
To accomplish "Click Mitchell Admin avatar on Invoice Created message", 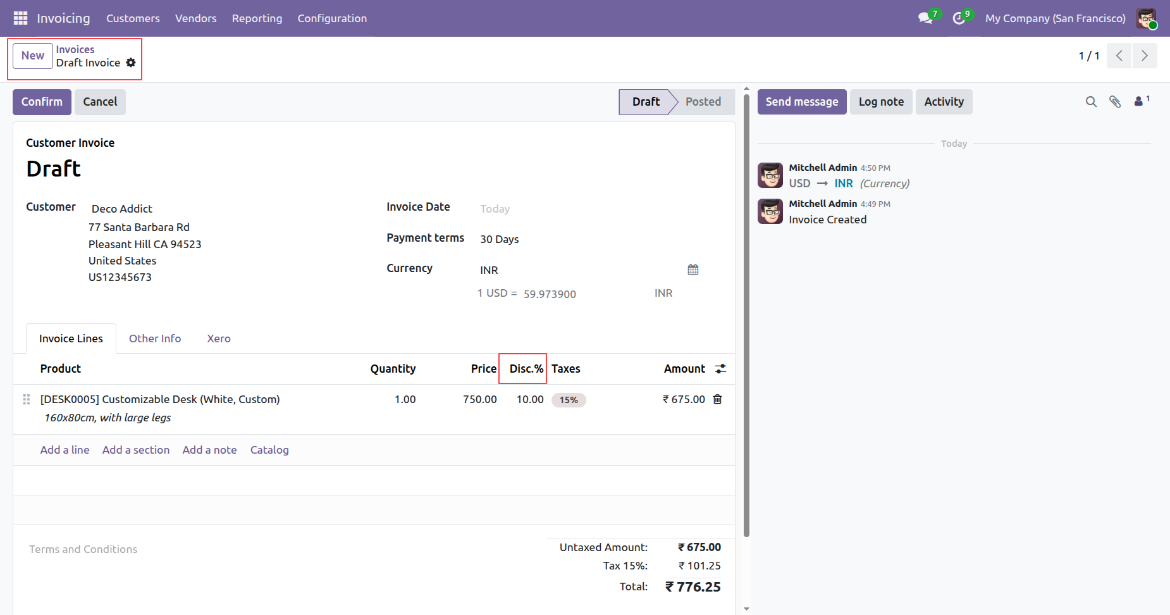I will pos(770,211).
